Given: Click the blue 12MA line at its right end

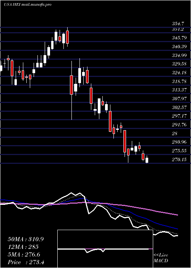Looking at the screenshot, I should 177,229.
